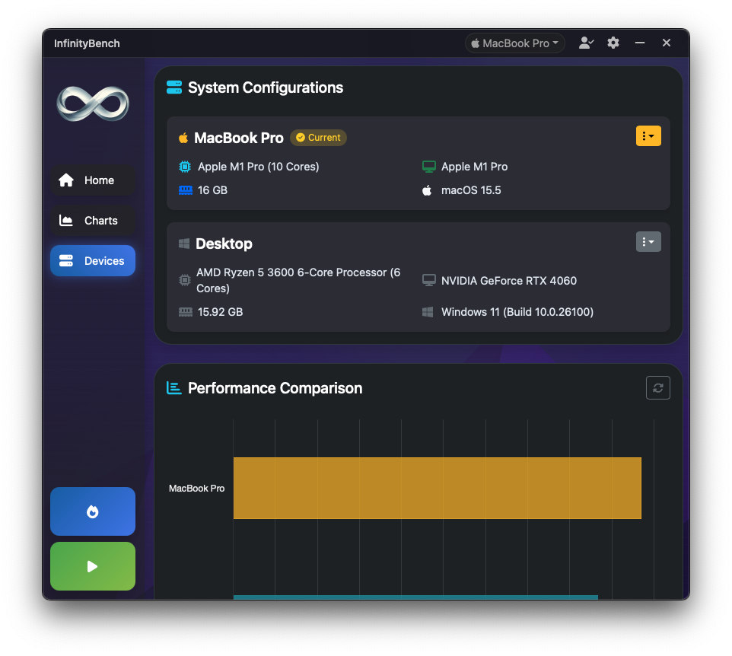The width and height of the screenshot is (732, 656).
Task: Click the 'Apple M1 Pro (10 Cores)' text
Action: [258, 167]
